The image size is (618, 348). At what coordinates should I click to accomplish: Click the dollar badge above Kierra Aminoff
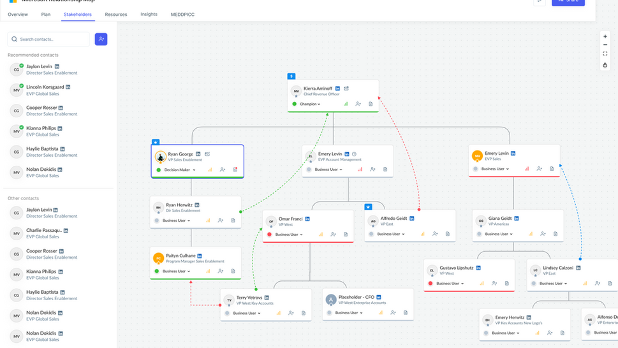(x=291, y=76)
